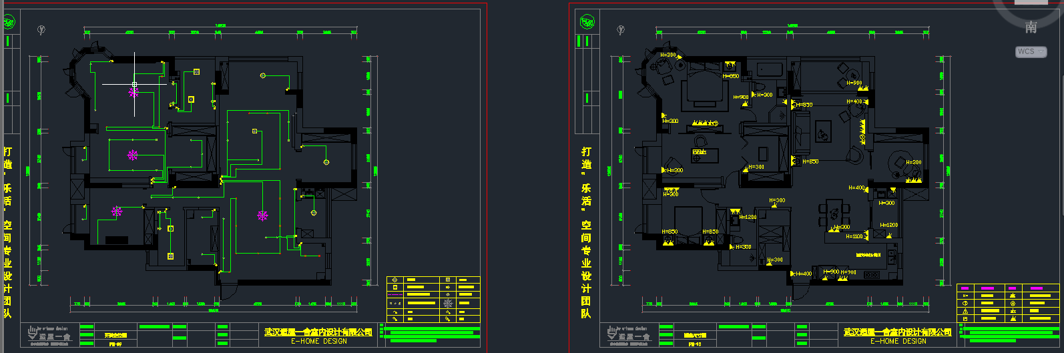
Task: Select the 造屋一舍 logo in left title block
Action: coord(49,335)
